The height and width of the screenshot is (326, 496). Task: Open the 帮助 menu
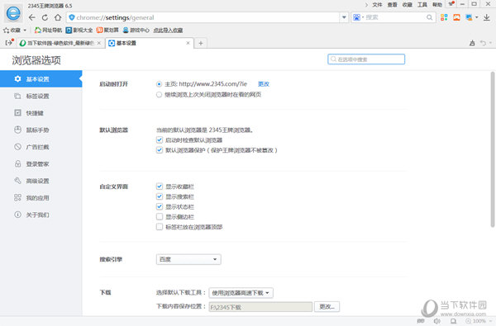(437, 4)
